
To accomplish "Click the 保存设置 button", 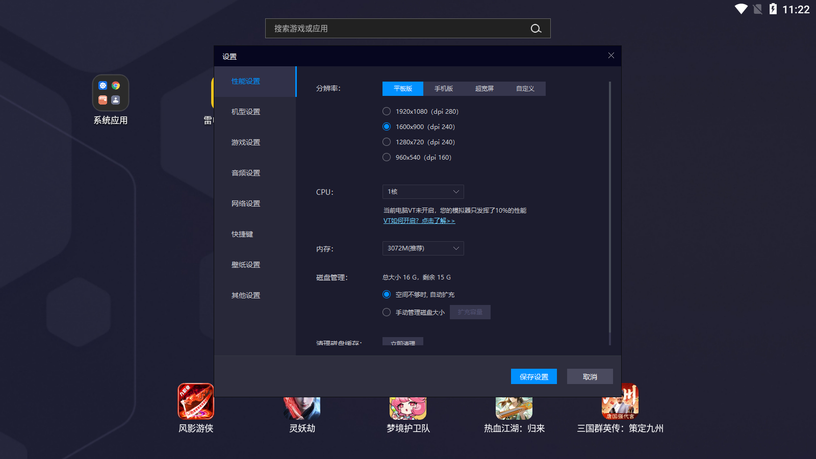I will click(x=534, y=376).
